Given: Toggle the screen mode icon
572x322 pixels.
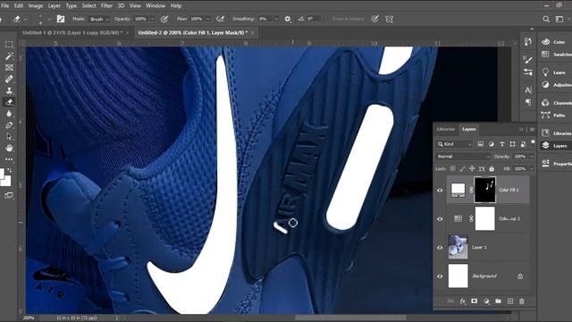Looking at the screenshot, I should (x=9, y=195).
